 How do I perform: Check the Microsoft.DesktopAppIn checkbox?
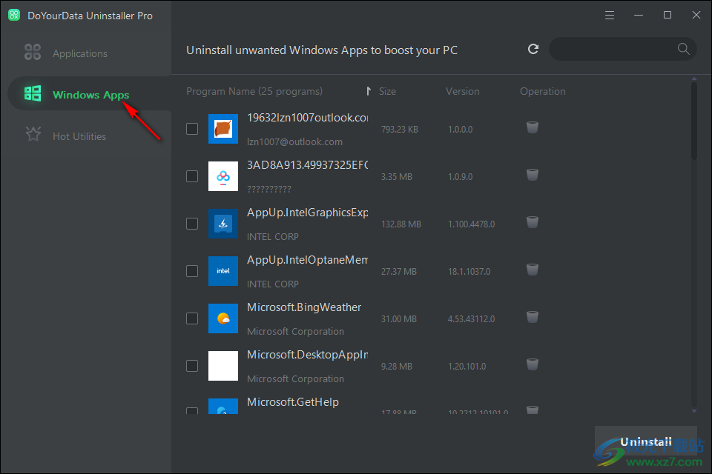tap(192, 366)
